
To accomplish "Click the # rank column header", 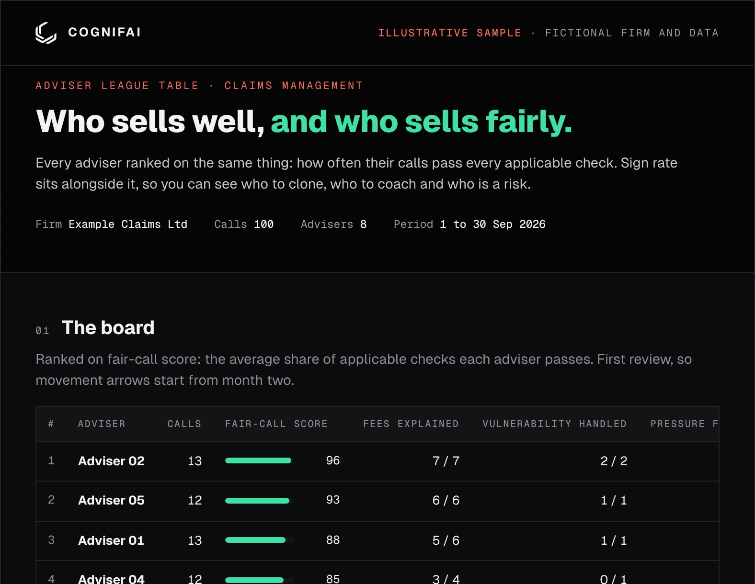I will click(x=51, y=424).
